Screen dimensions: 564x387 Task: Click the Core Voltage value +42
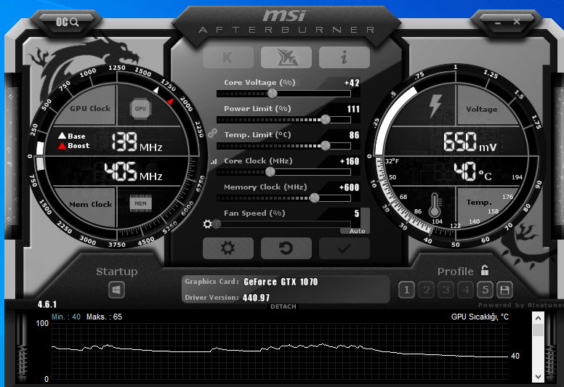[352, 83]
